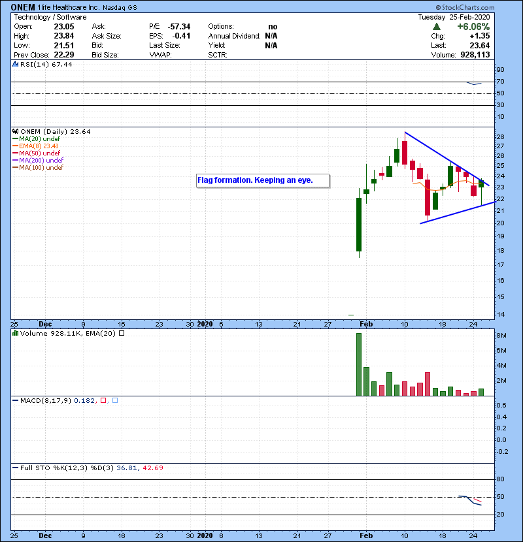Click the Technology / Software sector label
This screenshot has height=542, width=523.
point(50,17)
